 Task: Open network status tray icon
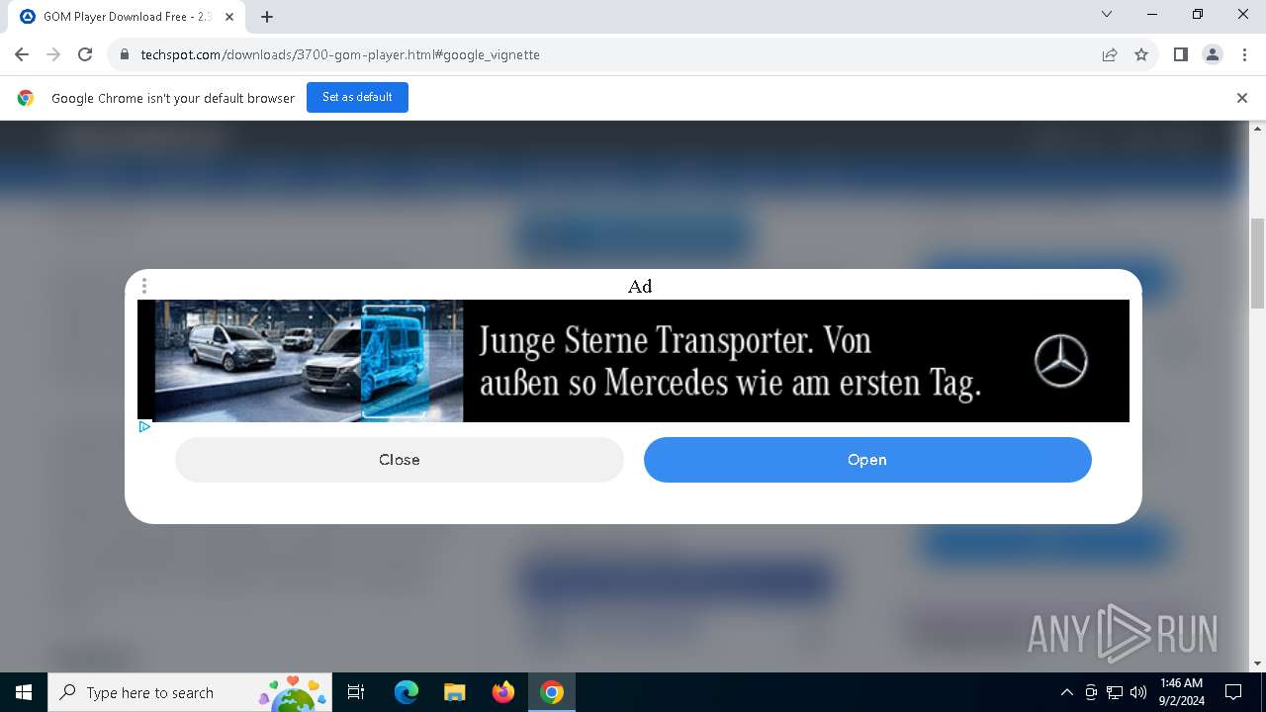pos(1115,692)
